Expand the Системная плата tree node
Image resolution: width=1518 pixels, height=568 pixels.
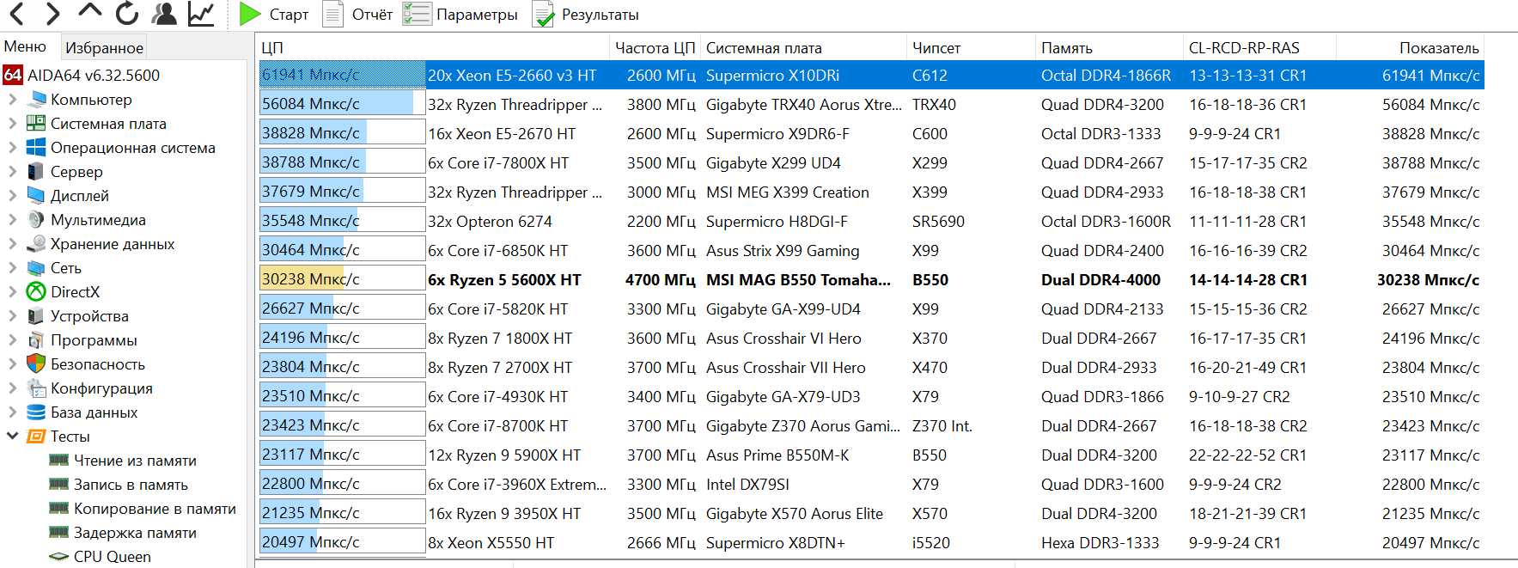pyautogui.click(x=12, y=124)
